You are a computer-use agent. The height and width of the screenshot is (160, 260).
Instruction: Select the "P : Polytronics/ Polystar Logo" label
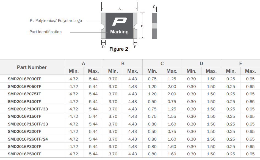point(56,21)
